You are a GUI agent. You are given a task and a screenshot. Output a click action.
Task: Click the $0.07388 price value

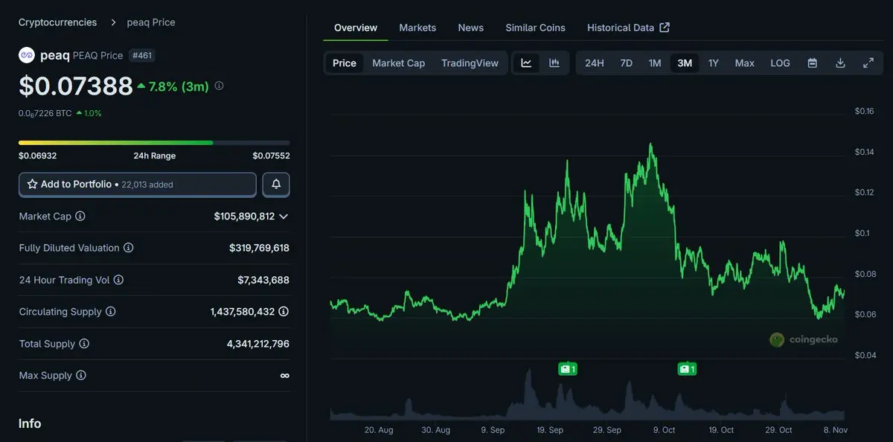click(x=76, y=86)
